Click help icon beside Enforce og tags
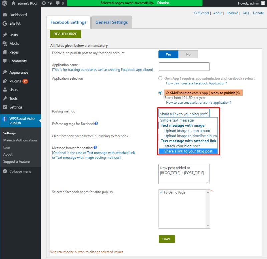 click(x=96, y=123)
